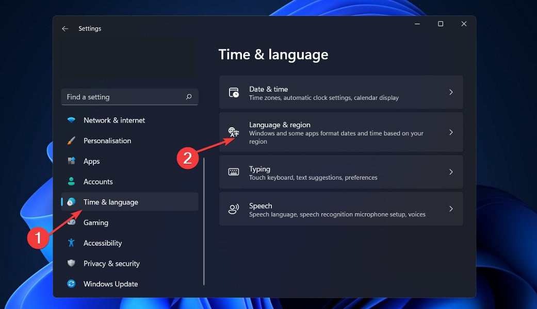Open Windows Update label
Viewport: 537px width, 309px height.
click(110, 284)
